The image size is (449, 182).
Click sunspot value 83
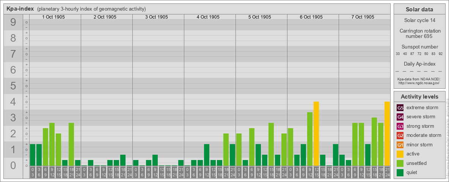(x=433, y=54)
